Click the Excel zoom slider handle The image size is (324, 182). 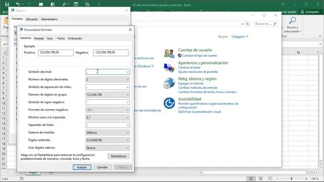[x=292, y=178]
